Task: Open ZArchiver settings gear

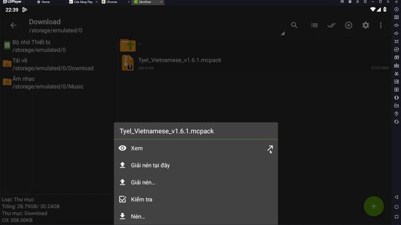Action: coord(366,25)
